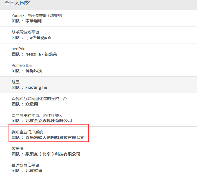The height and width of the screenshot is (176, 197).
Task: Open 面向应用的垂直、协作社交云 project
Action: click(37, 115)
